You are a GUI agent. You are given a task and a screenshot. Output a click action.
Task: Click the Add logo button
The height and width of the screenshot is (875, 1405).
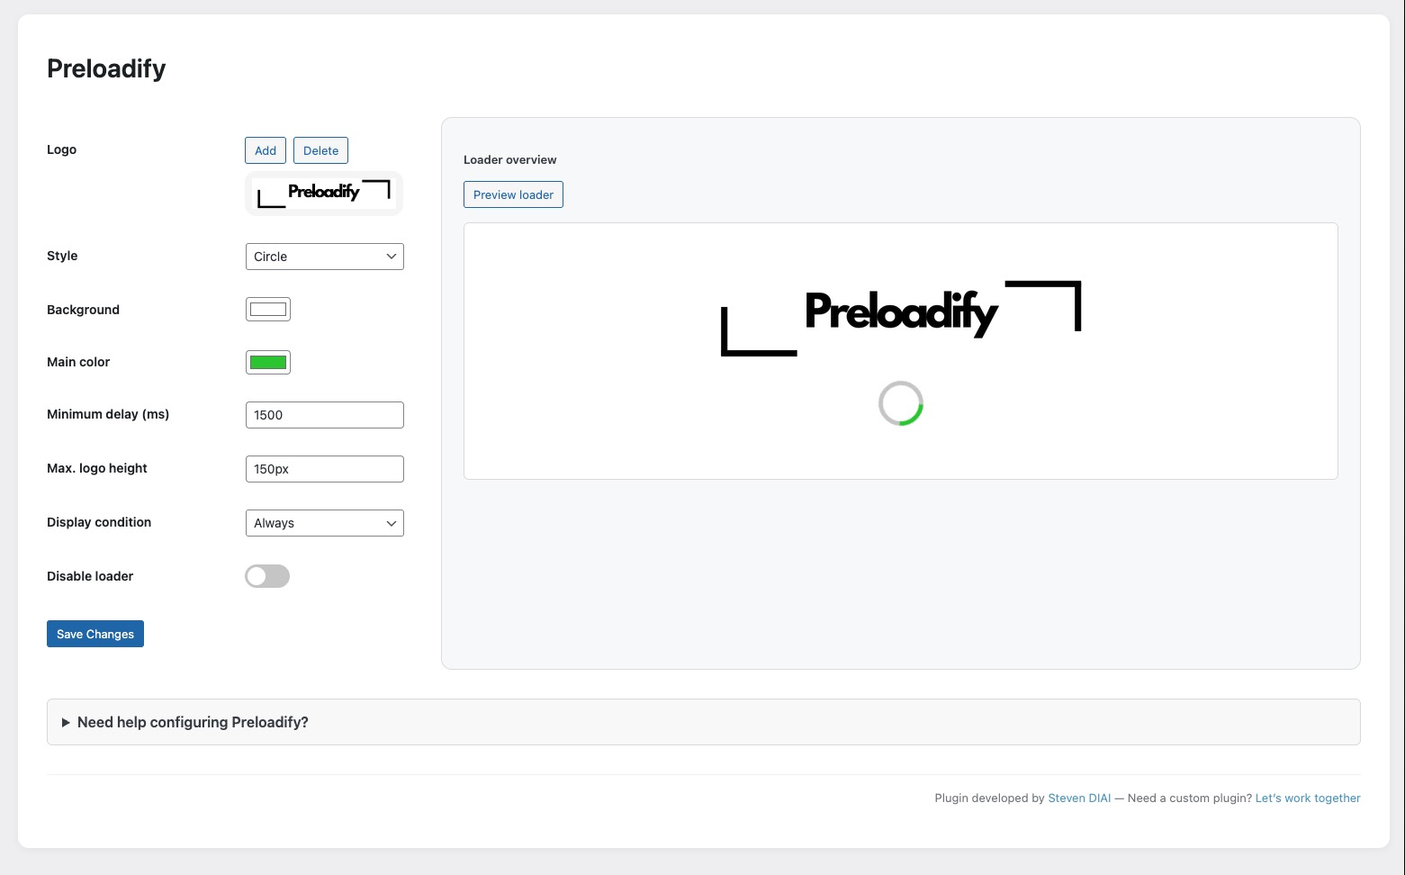(x=266, y=150)
